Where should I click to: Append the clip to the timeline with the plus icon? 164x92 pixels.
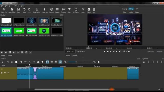tap(21, 62)
